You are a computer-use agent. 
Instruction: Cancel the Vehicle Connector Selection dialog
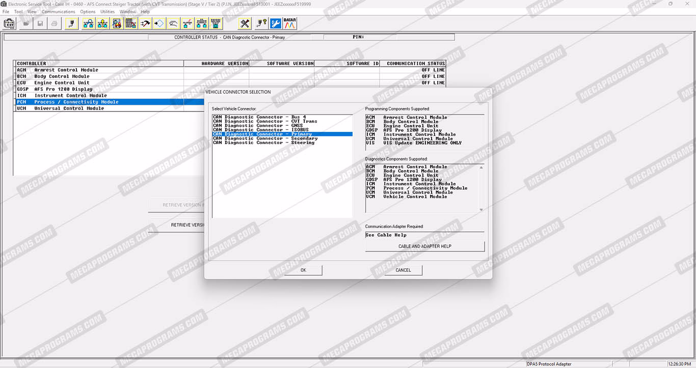(403, 270)
